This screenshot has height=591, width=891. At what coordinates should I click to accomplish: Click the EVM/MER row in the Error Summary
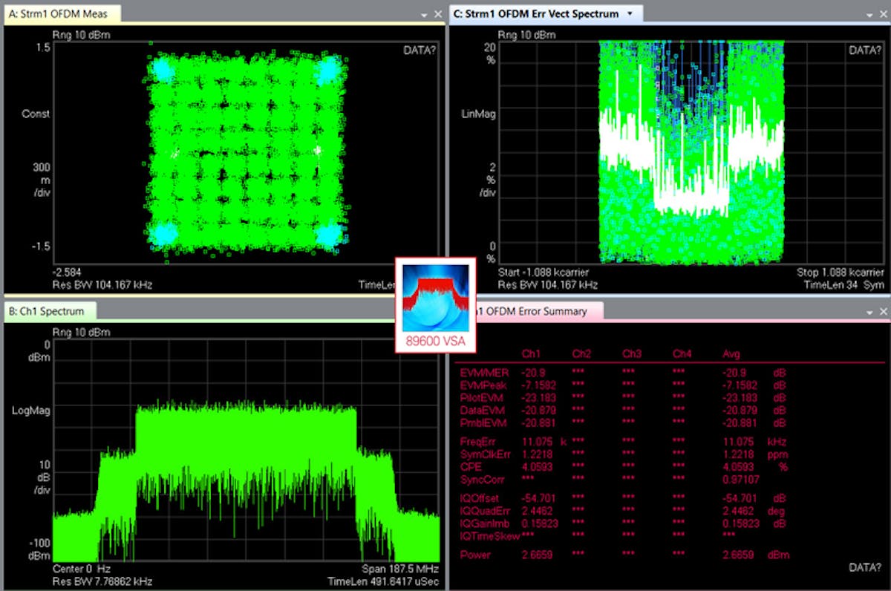[x=484, y=373]
